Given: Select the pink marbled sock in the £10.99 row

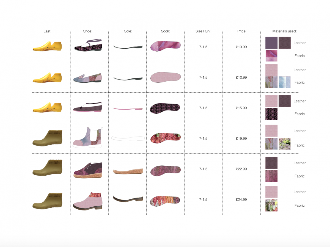Looking at the screenshot, I should click(x=166, y=46).
